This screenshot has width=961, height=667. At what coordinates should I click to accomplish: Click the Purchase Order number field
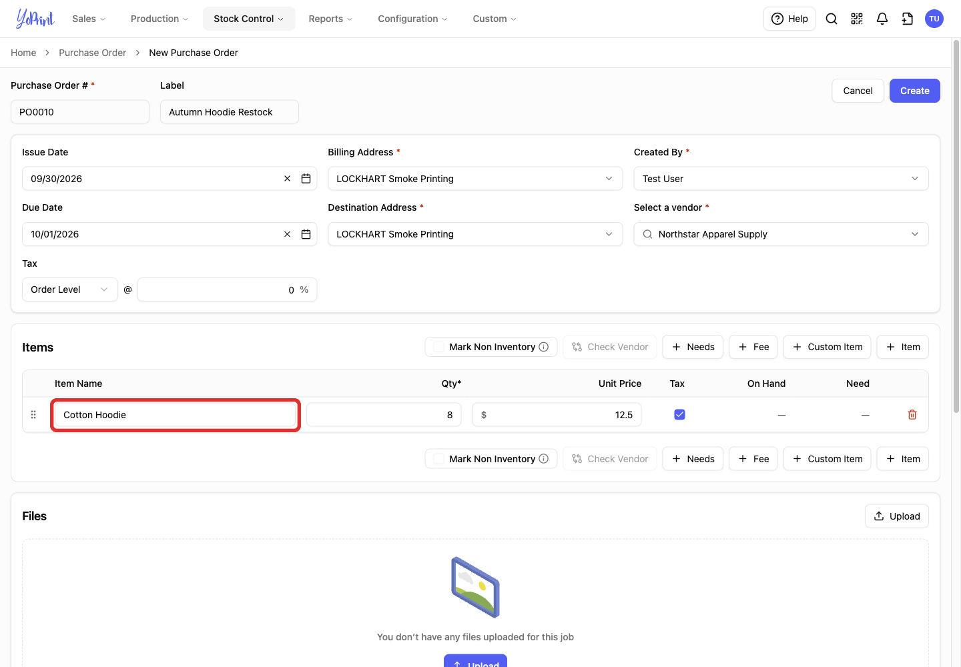pyautogui.click(x=80, y=112)
